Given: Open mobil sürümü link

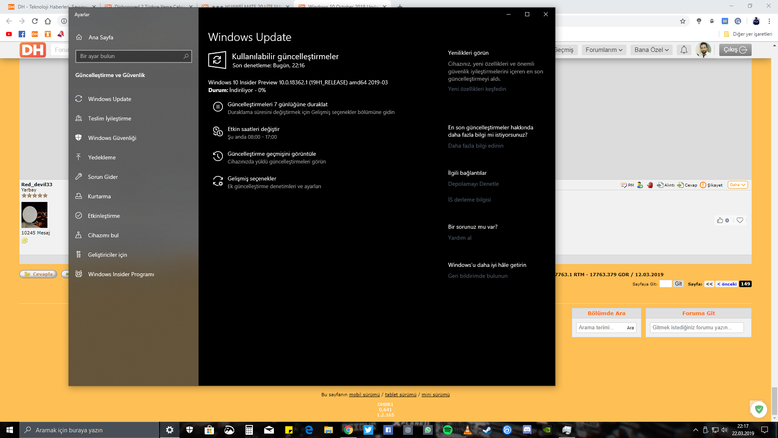Looking at the screenshot, I should (x=364, y=395).
